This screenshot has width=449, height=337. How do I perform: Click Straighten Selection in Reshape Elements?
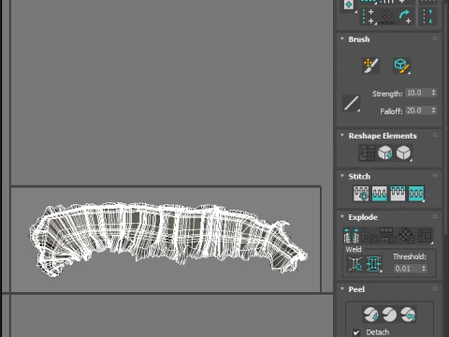[x=367, y=153]
